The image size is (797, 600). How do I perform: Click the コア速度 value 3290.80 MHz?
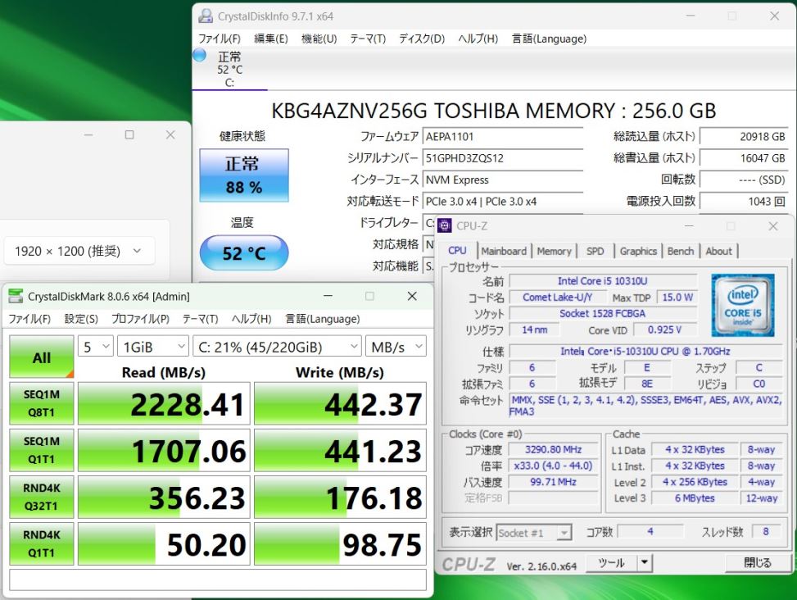(x=554, y=449)
